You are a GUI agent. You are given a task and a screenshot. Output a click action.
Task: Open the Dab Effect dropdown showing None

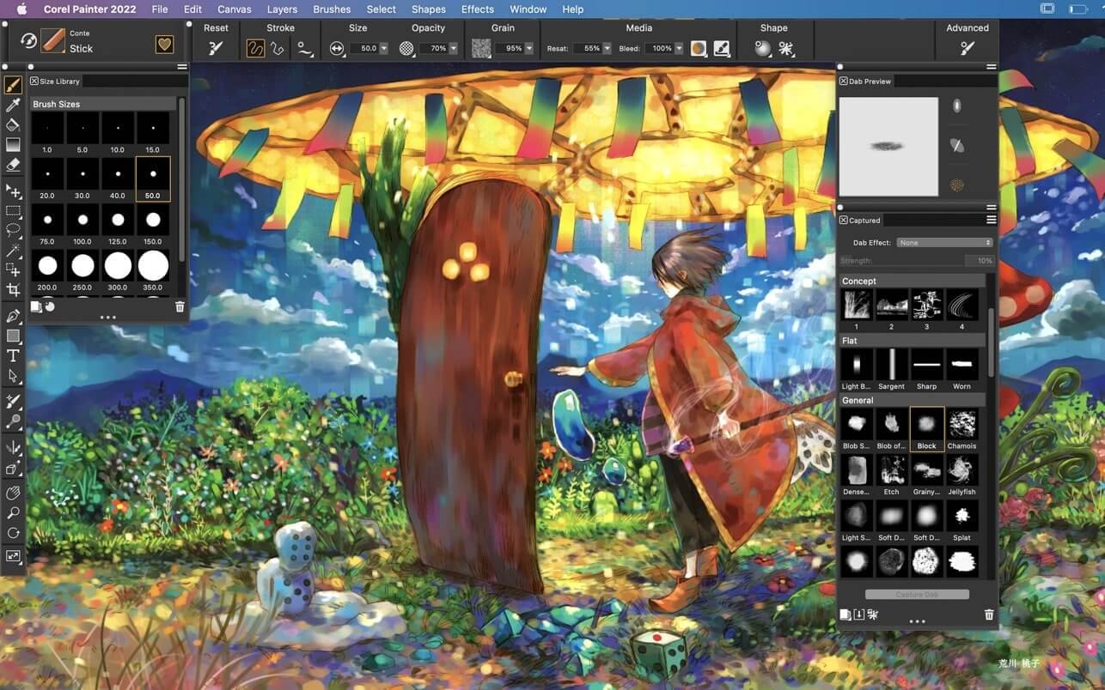click(943, 242)
